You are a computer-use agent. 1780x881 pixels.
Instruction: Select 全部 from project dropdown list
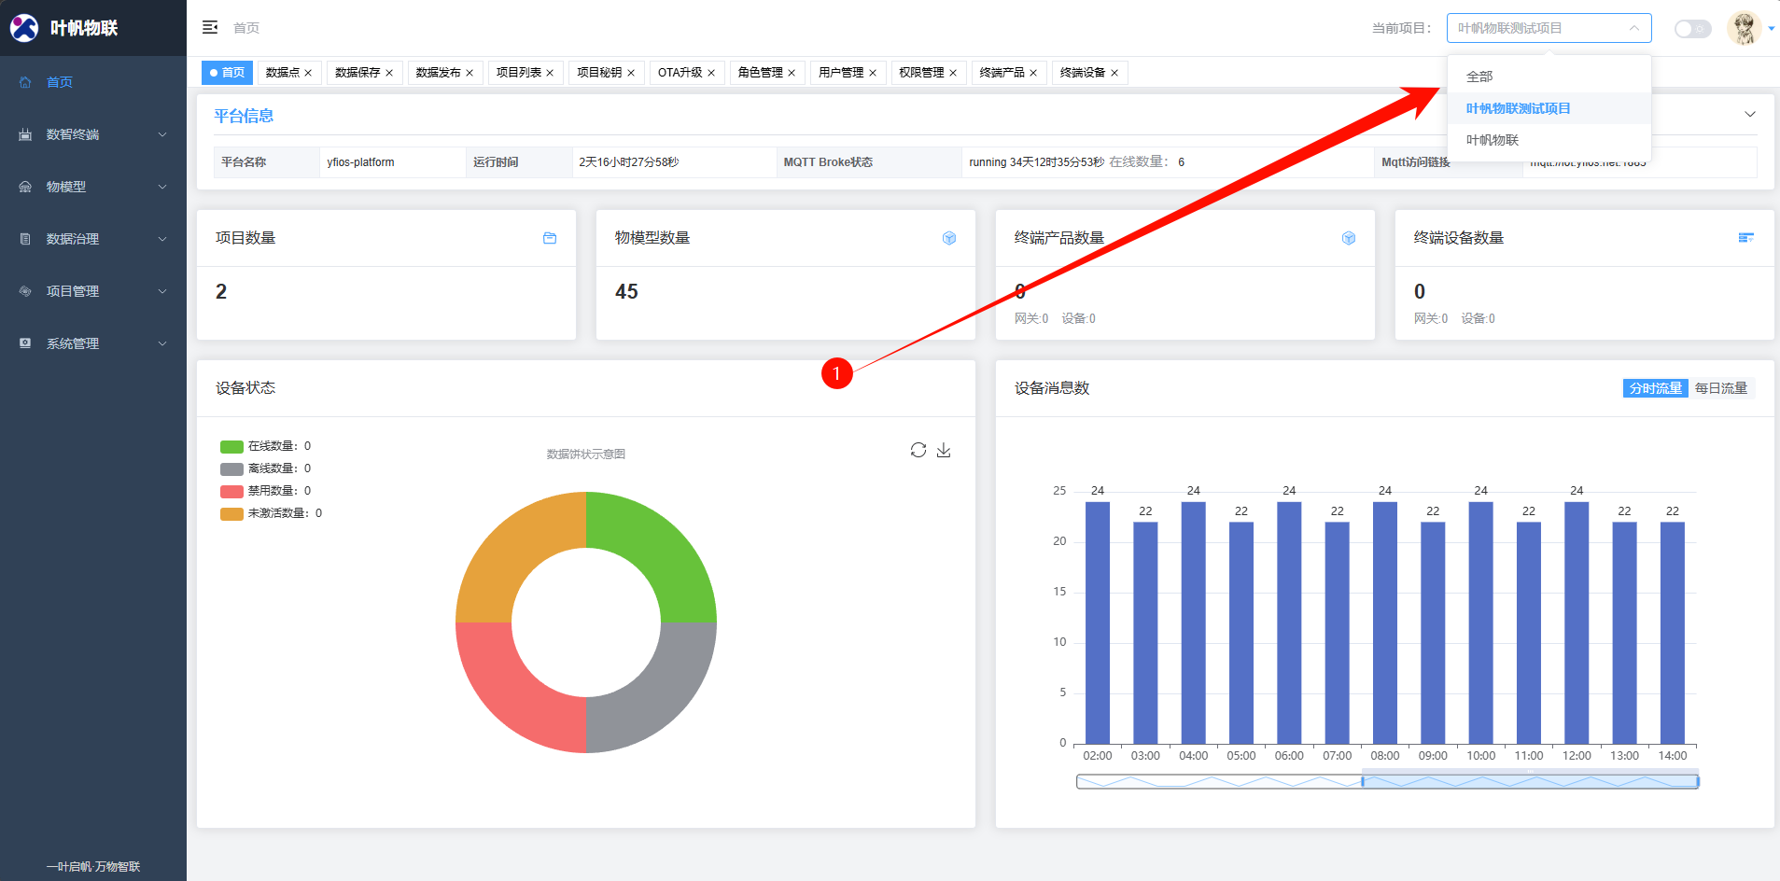[1479, 77]
